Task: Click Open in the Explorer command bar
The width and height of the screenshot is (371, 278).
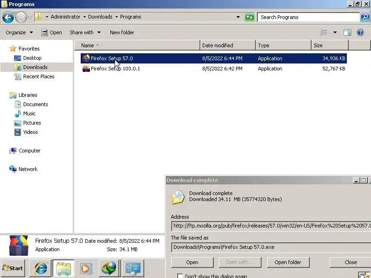Action: click(x=51, y=32)
